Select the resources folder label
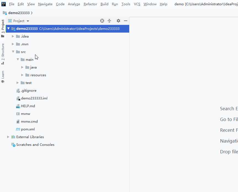 [x=38, y=75]
